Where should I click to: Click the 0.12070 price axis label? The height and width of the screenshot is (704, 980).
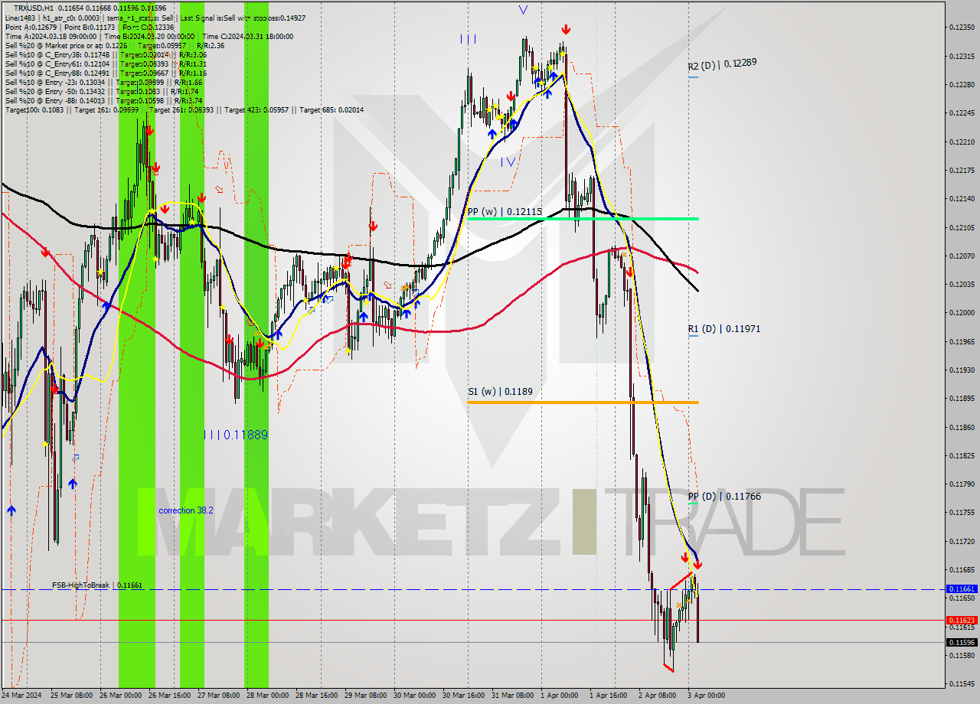pyautogui.click(x=962, y=256)
